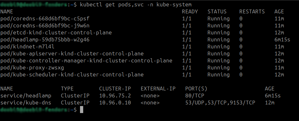299x121 pixels.
Task: Click the terminal cursor block at prompt
Action: [x=81, y=110]
